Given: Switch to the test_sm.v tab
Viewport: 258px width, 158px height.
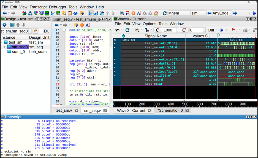Looking at the screenshot, I should [64, 111].
